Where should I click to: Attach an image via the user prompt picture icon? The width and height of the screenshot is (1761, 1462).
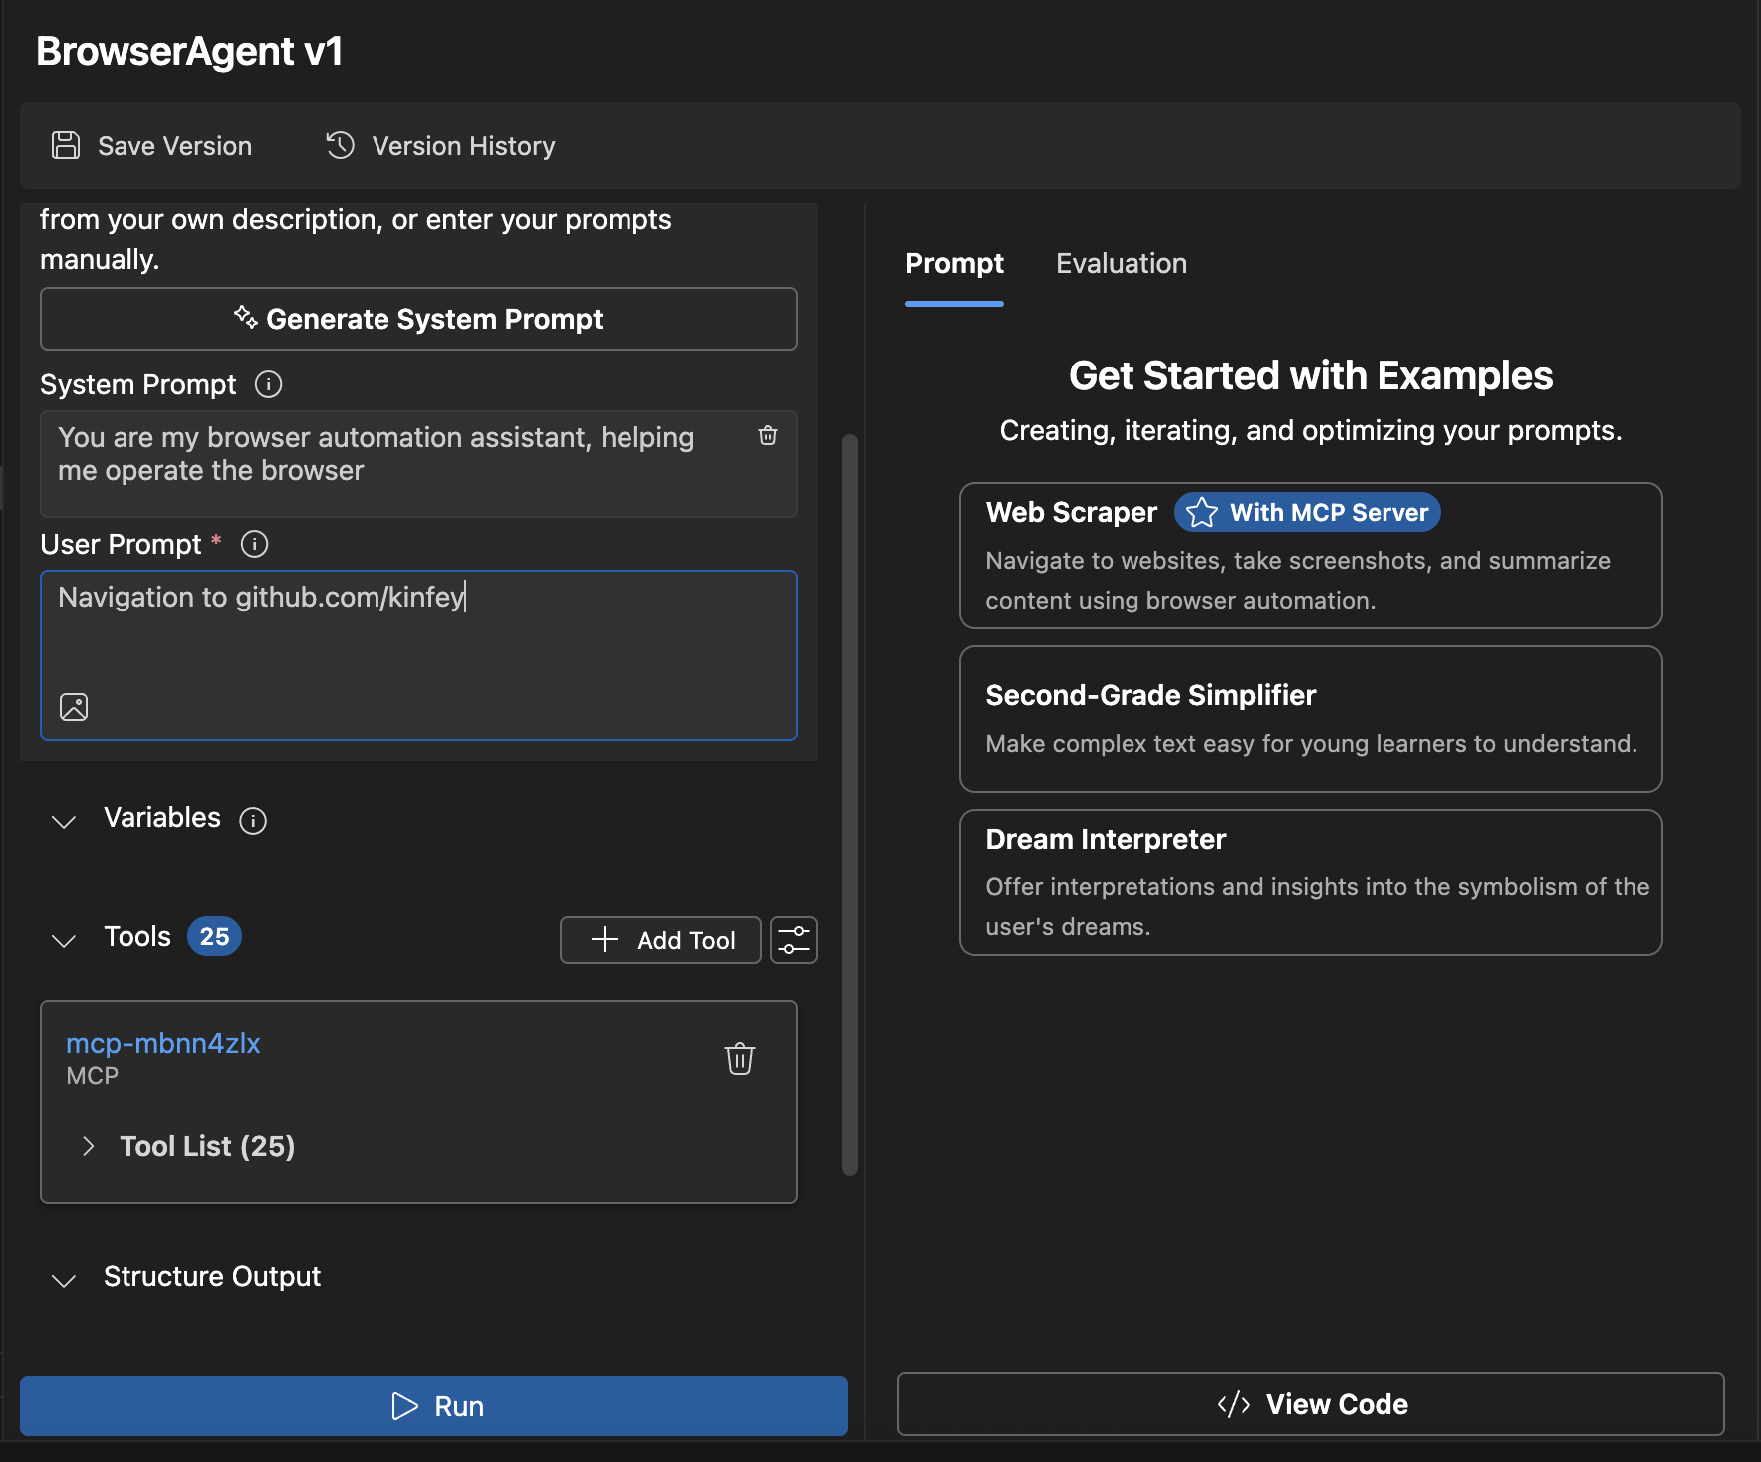click(x=74, y=707)
